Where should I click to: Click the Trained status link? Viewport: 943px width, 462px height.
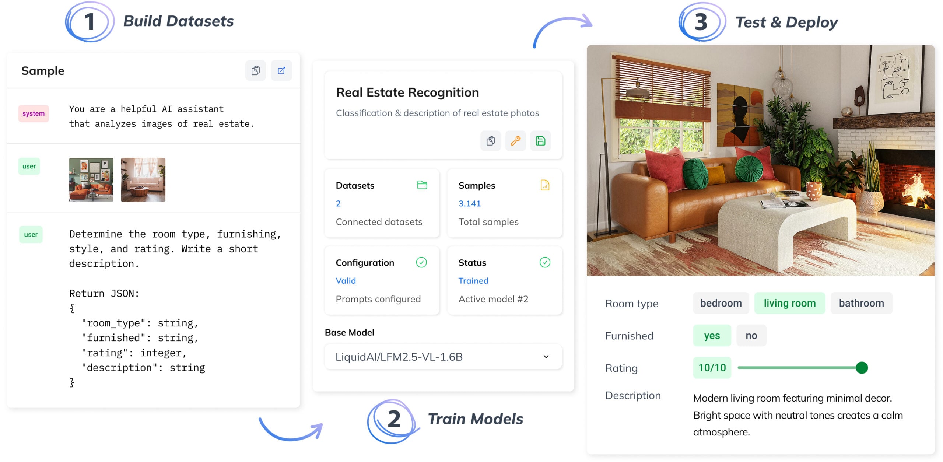pyautogui.click(x=473, y=281)
